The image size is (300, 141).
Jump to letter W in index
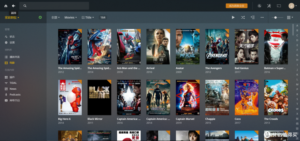[x=297, y=109]
